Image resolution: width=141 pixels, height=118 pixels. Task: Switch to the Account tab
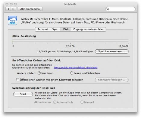point(43,29)
